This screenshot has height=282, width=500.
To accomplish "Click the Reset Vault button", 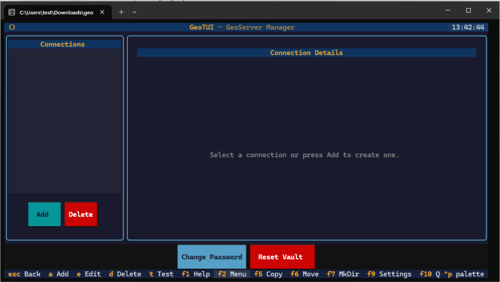I will tap(282, 257).
